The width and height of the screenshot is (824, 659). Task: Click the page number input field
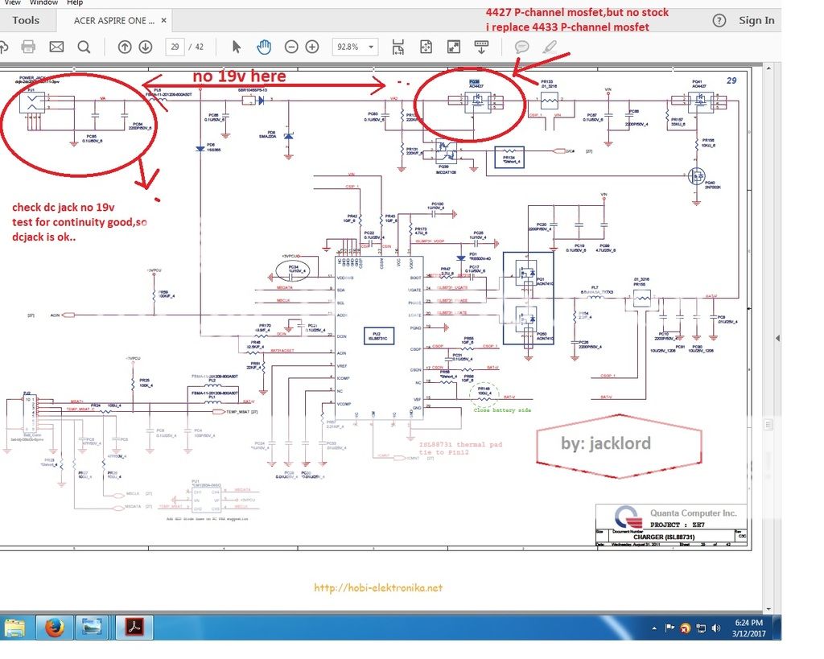click(174, 47)
